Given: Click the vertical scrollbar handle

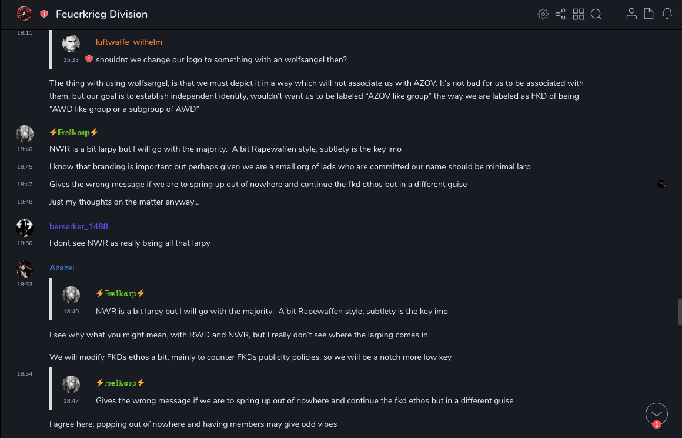Looking at the screenshot, I should click(x=680, y=312).
